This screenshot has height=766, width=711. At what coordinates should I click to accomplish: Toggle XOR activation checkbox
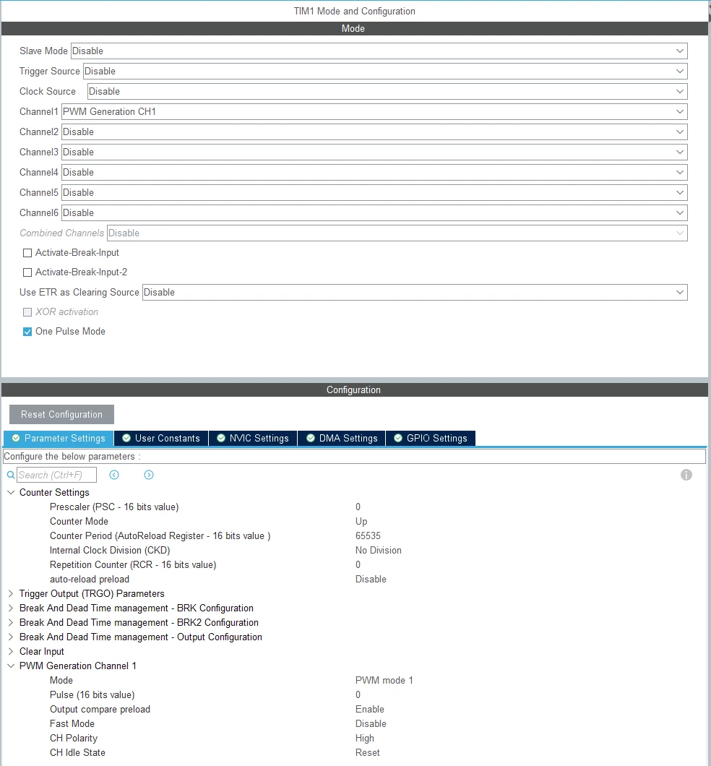[x=27, y=312]
